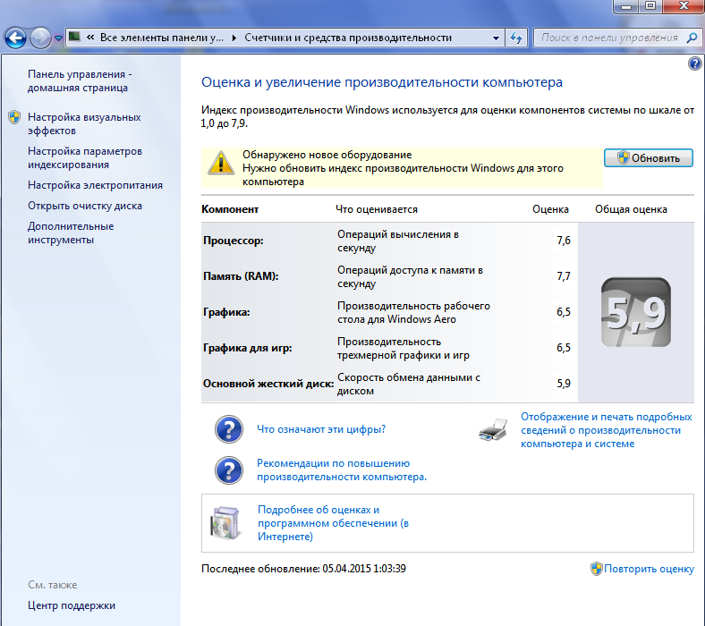Image resolution: width=705 pixels, height=626 pixels.
Task: Focus the 'Поиск в панели управления' search field
Action: (x=609, y=38)
